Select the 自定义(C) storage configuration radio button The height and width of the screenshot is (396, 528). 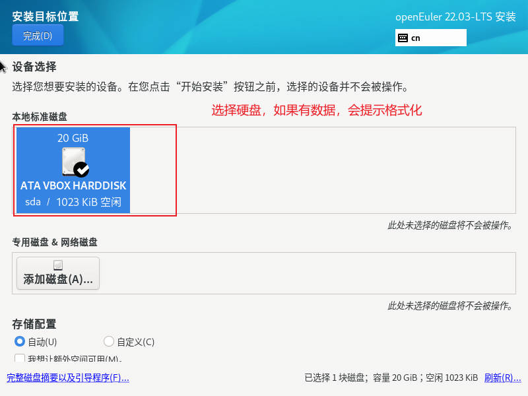pyautogui.click(x=108, y=341)
